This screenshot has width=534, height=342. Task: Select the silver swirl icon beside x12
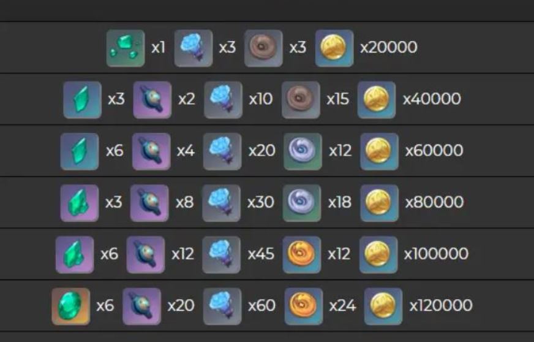[x=303, y=151]
